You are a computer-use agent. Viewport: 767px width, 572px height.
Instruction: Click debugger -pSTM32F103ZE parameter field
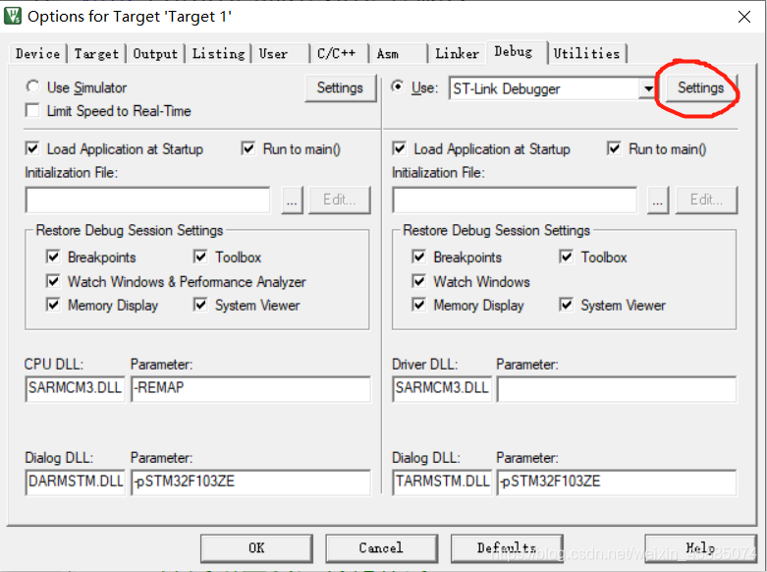(x=617, y=483)
